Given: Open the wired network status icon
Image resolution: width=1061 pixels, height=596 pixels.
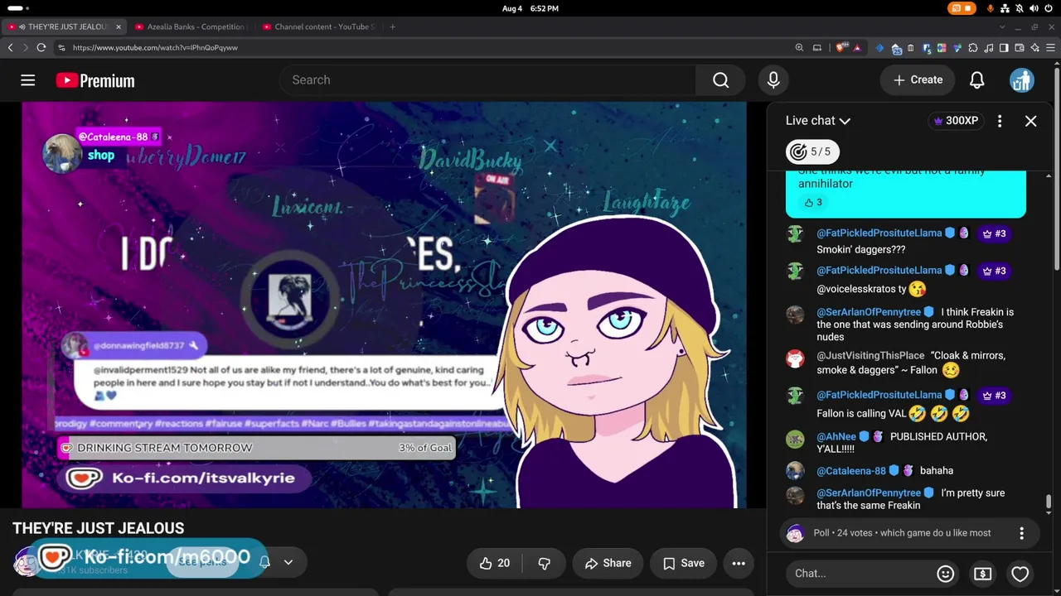Looking at the screenshot, I should tap(1005, 8).
